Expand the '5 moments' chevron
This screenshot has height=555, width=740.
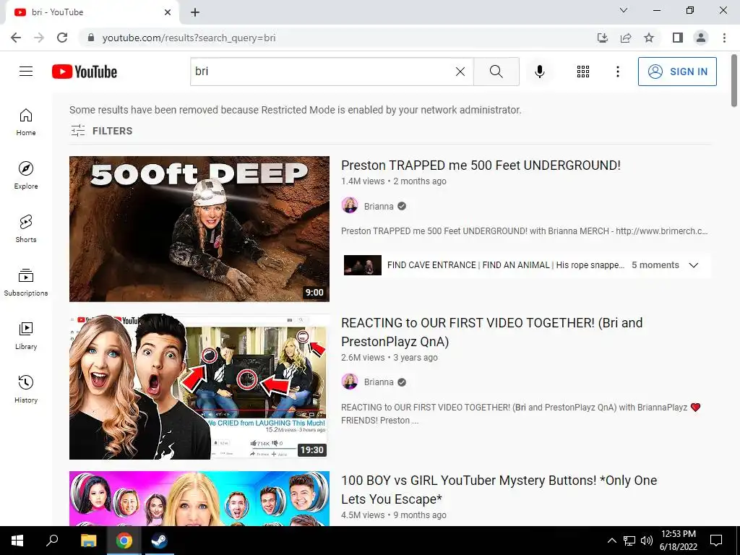693,265
